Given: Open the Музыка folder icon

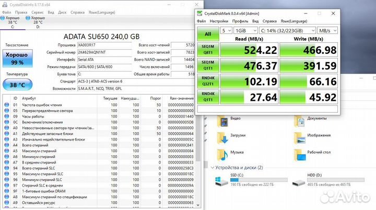Looking at the screenshot, I should [222, 155].
